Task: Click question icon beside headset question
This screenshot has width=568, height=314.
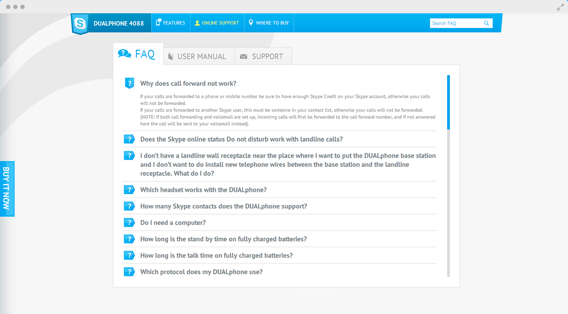Action: point(129,190)
